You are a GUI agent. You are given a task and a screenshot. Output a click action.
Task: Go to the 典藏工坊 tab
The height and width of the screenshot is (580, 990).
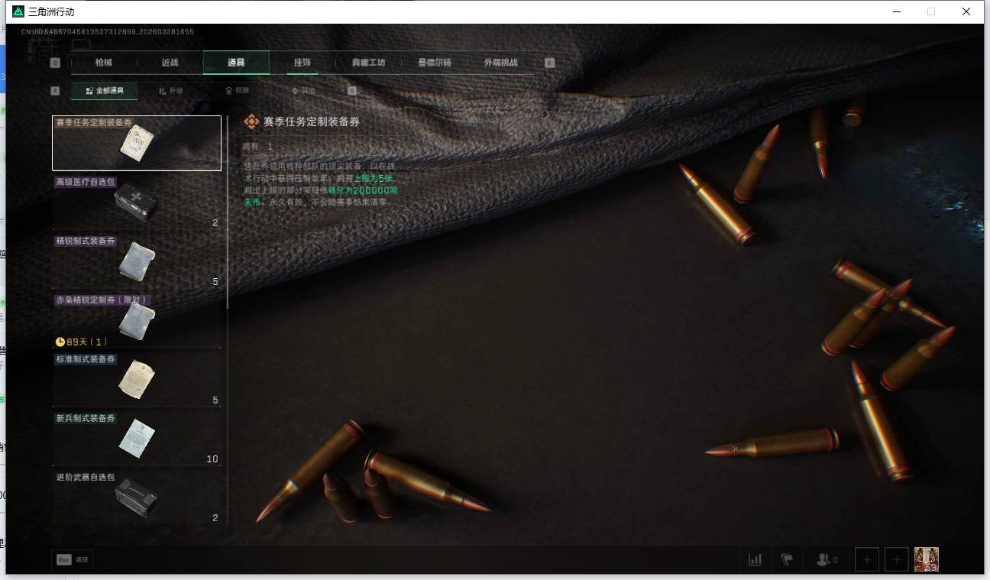(x=368, y=63)
